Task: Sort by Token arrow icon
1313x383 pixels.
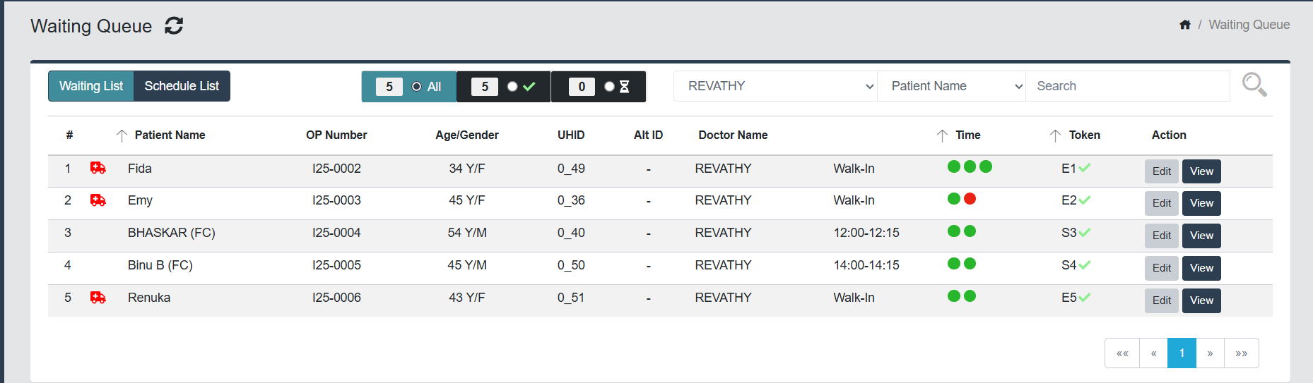Action: (1055, 135)
